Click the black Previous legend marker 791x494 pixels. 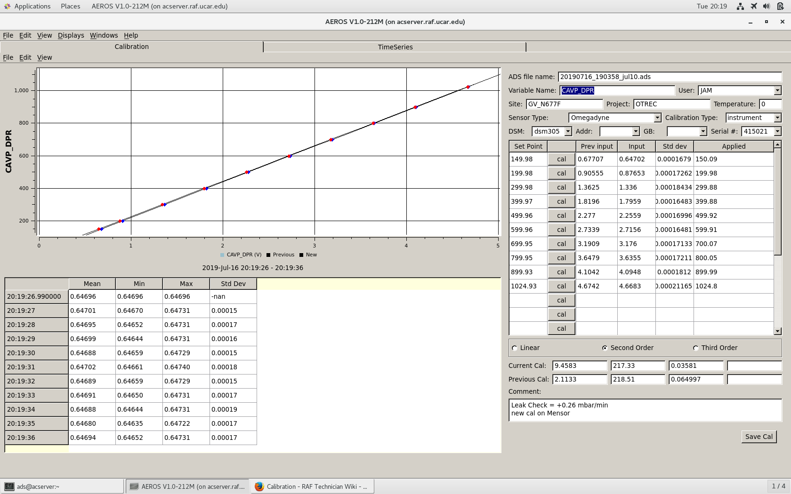[268, 255]
